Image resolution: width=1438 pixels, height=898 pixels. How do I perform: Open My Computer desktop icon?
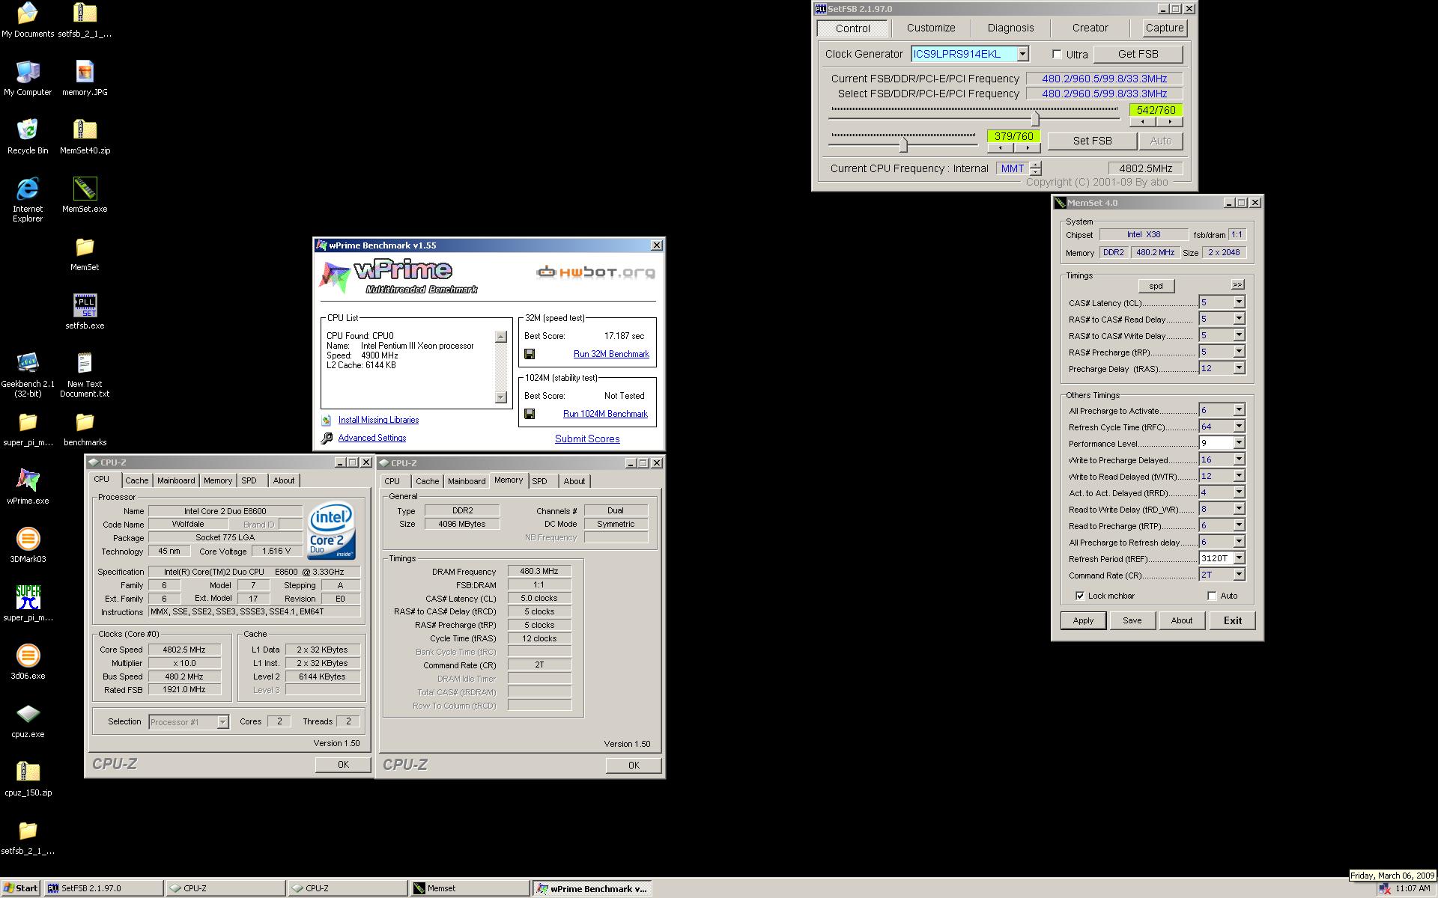[27, 79]
